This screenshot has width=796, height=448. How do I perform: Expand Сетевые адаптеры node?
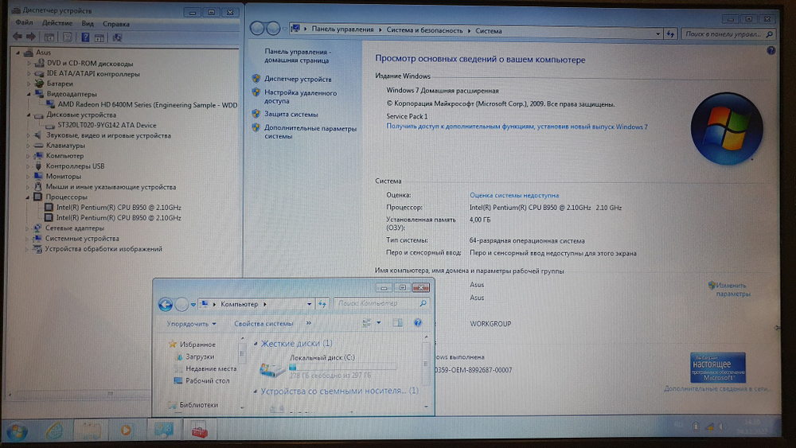(27, 228)
